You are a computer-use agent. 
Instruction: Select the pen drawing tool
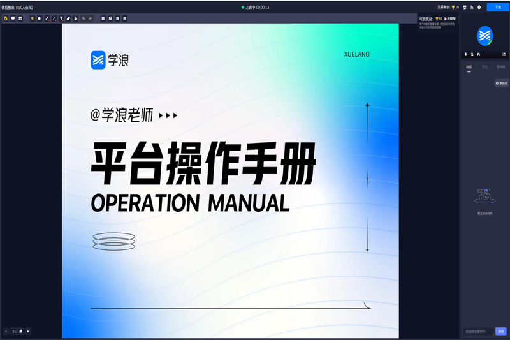[47, 18]
